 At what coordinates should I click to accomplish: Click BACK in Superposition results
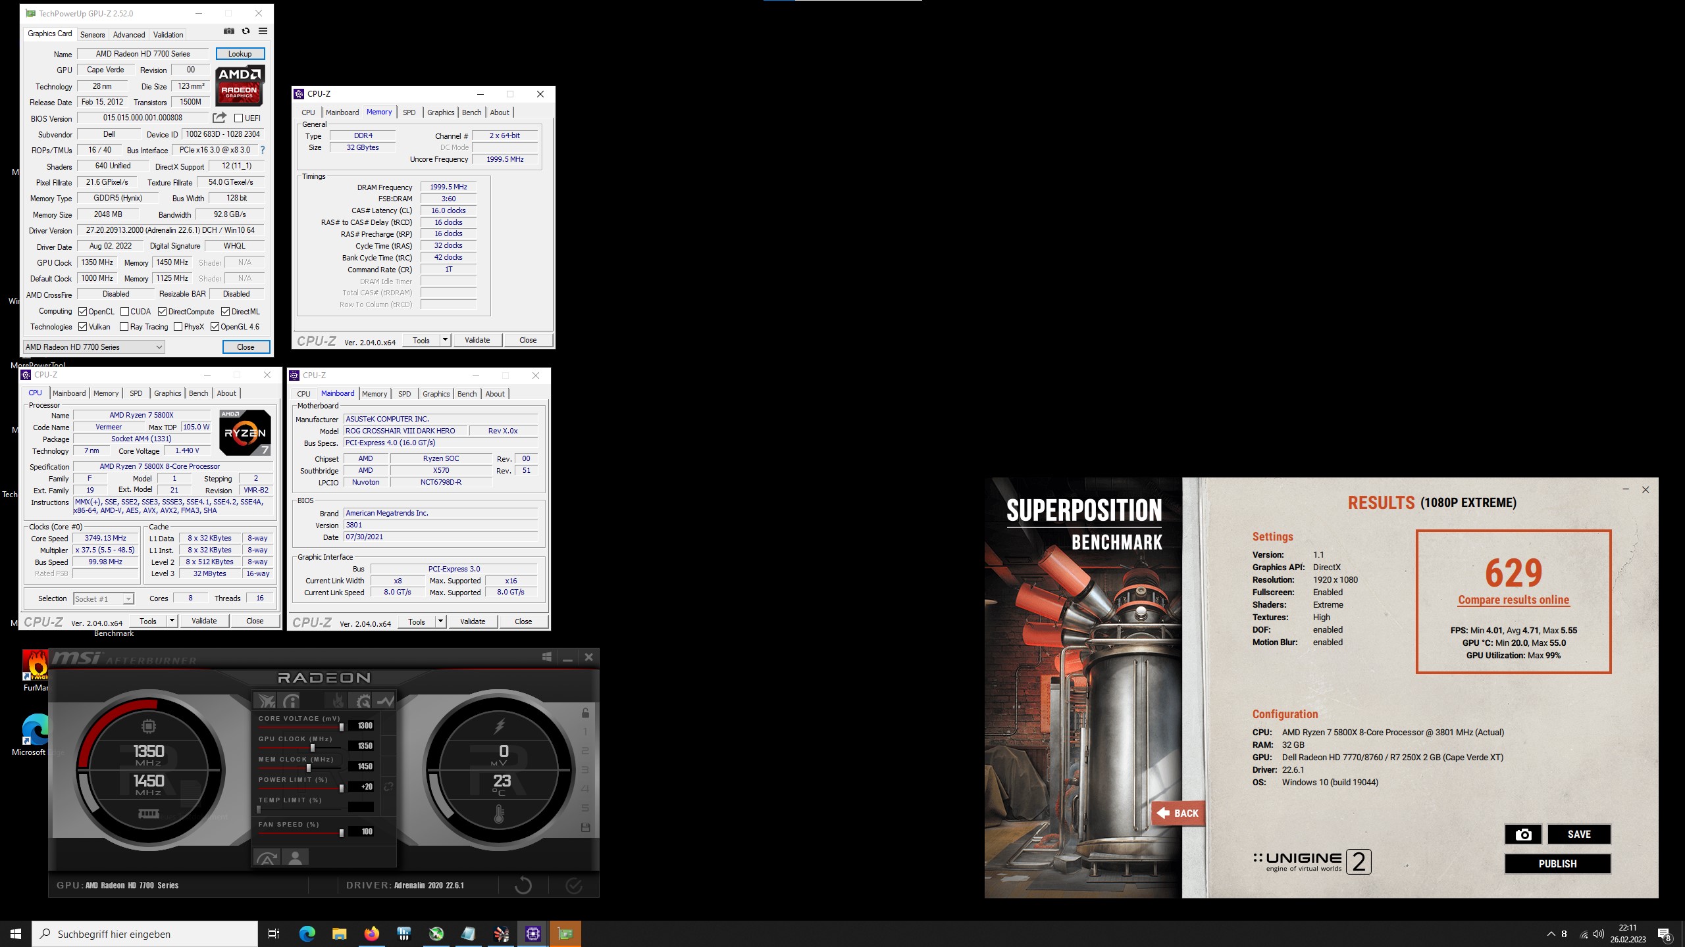click(1178, 813)
